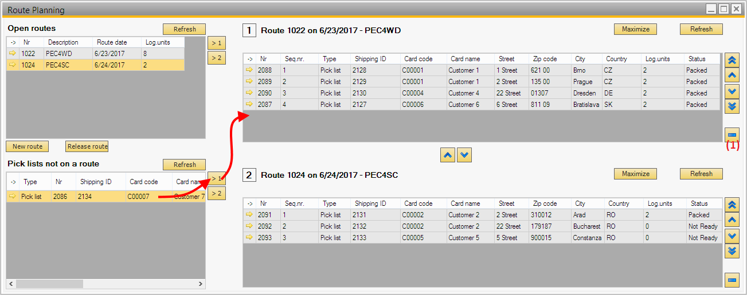Click right arrow of pick lists horizontal scrollbar
This screenshot has height=295, width=747.
201,284
